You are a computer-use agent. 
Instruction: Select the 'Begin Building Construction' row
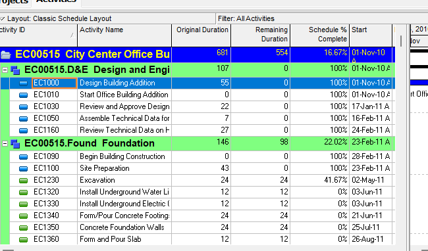coord(202,156)
